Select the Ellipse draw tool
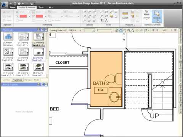 [106, 16]
